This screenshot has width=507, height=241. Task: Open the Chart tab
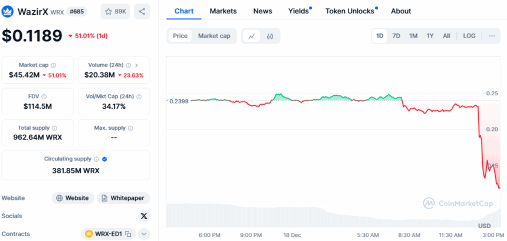coord(184,11)
